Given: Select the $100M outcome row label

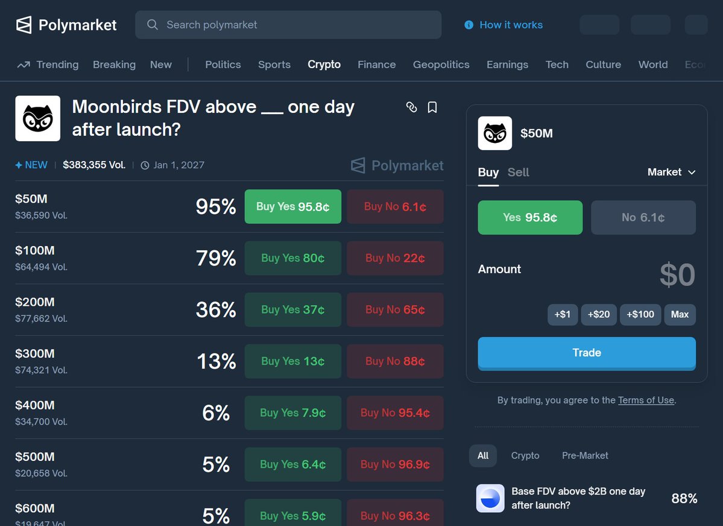Looking at the screenshot, I should tap(35, 250).
